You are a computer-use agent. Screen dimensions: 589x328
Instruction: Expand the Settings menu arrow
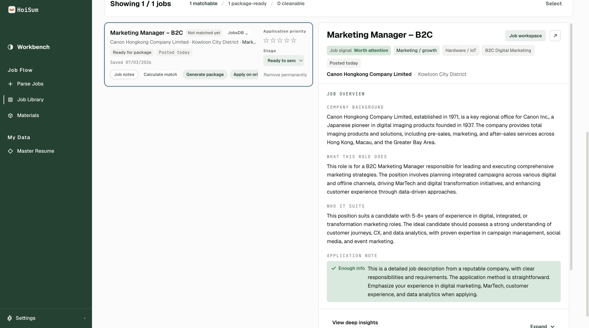coord(85,319)
